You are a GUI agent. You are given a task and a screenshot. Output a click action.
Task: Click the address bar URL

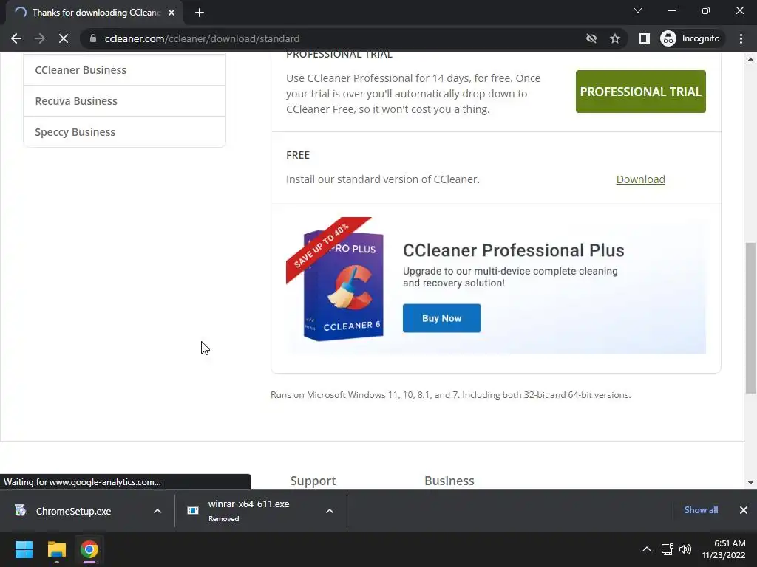point(202,38)
